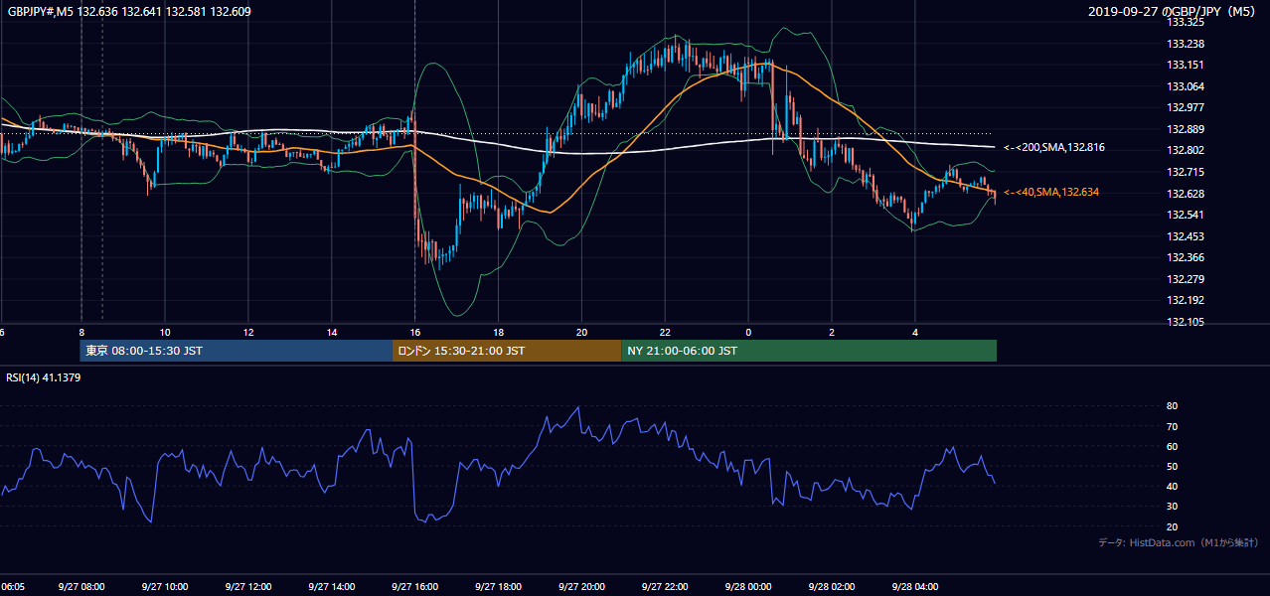Click the RSI 60 level label
Image resolution: width=1270 pixels, height=596 pixels.
(x=1172, y=446)
